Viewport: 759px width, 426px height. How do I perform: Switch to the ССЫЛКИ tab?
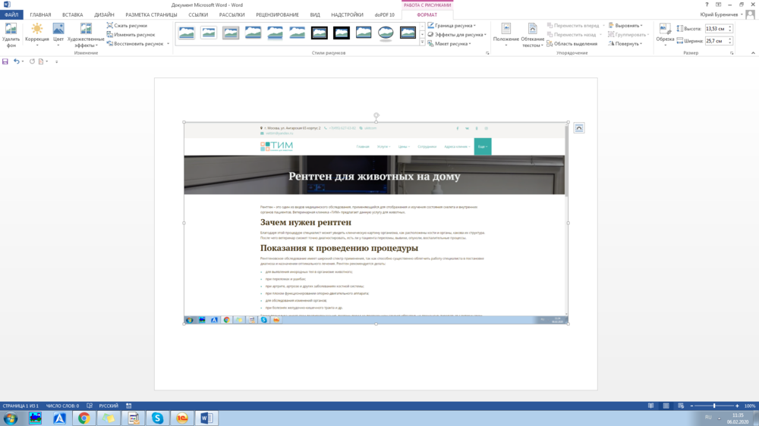point(198,15)
